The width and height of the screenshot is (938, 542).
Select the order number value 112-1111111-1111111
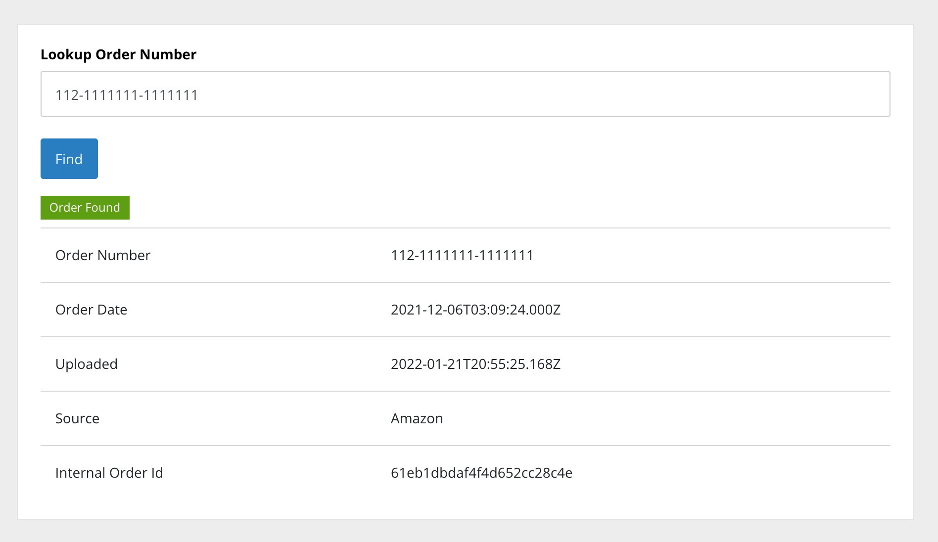pyautogui.click(x=462, y=256)
